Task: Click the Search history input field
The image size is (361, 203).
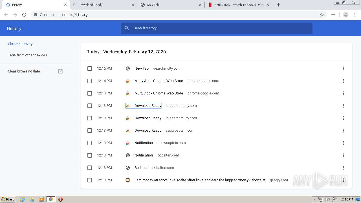Action: tap(217, 28)
